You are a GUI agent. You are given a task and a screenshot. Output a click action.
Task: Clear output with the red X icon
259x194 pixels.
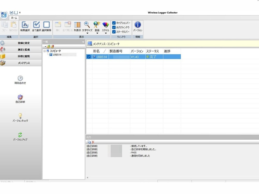93,142
